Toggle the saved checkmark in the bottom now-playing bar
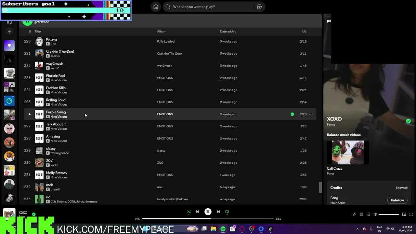 tap(34, 214)
